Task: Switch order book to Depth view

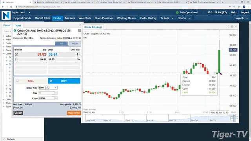Action: point(75,43)
